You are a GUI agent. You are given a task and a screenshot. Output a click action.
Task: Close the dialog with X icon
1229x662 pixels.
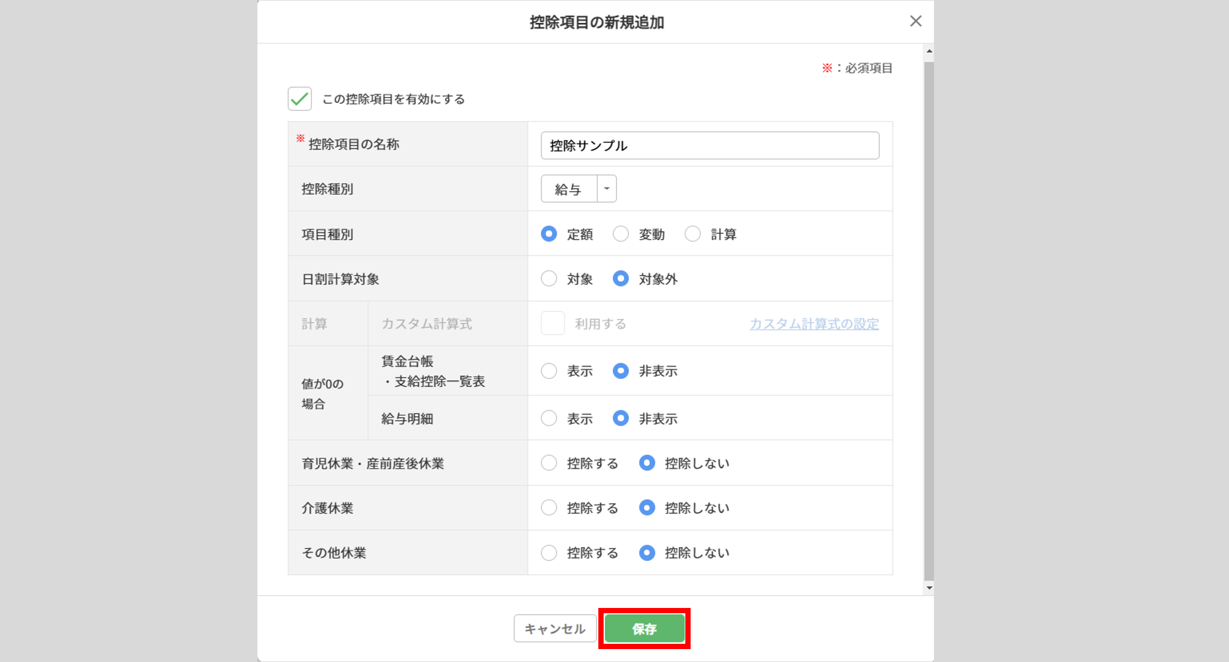[x=915, y=21]
